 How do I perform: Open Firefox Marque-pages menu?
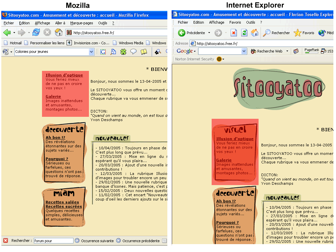point(81,23)
